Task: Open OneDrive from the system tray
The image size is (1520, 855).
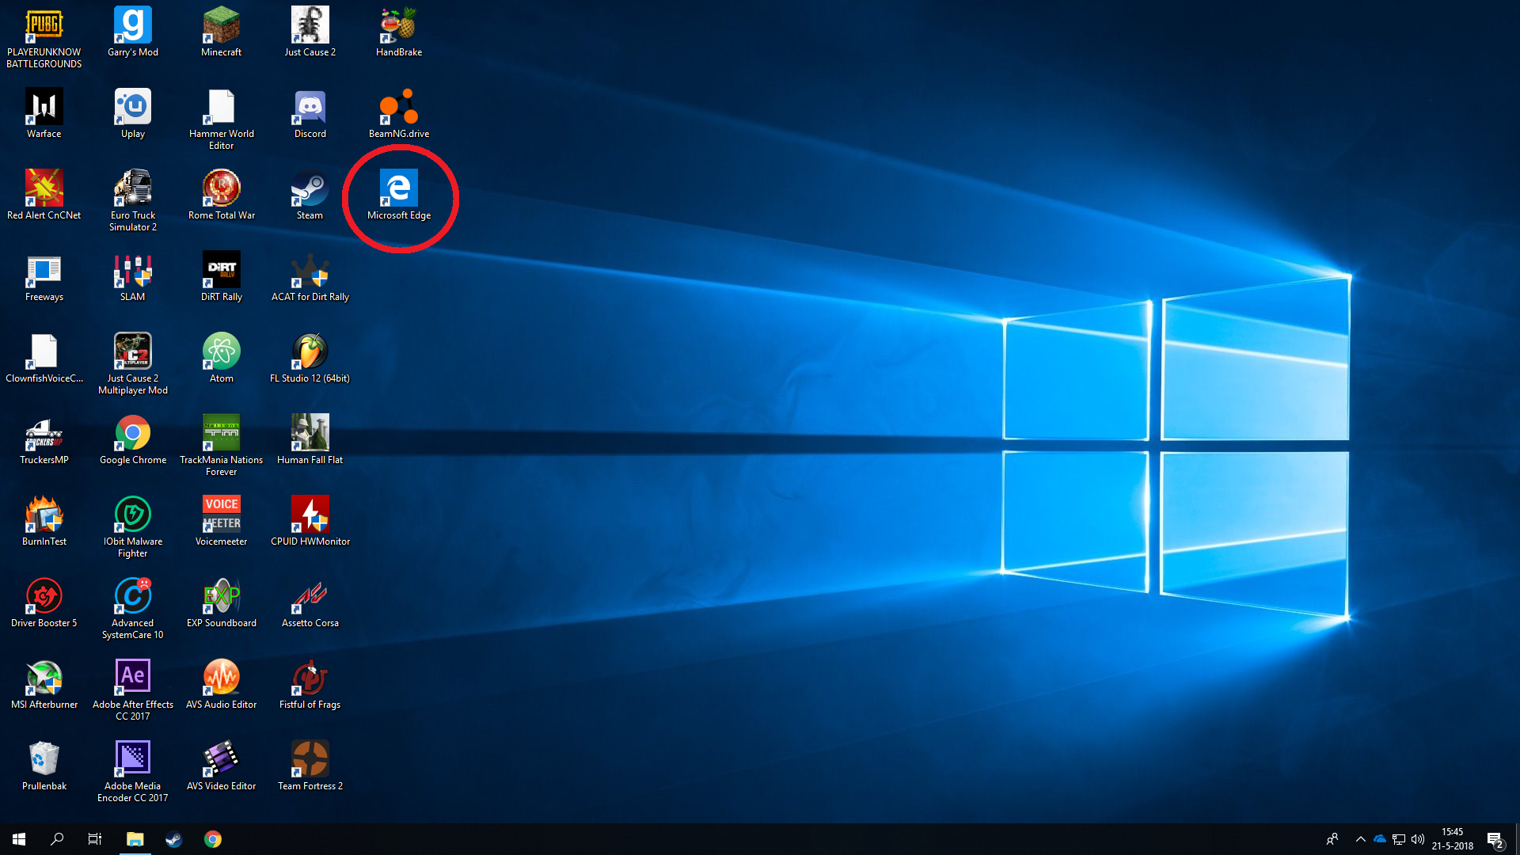Action: pyautogui.click(x=1381, y=839)
